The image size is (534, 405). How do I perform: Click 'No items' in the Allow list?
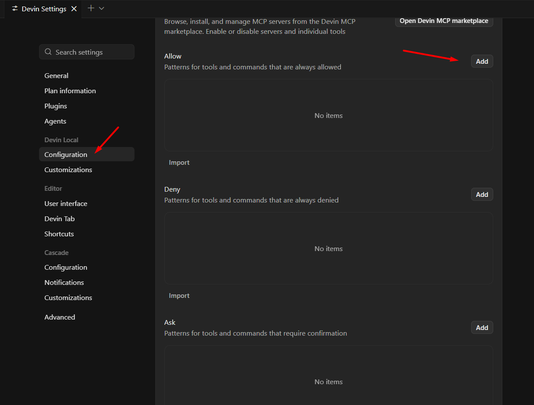pos(328,116)
